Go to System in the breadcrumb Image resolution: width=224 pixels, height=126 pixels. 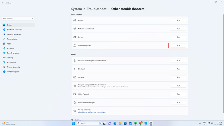pos(76,9)
